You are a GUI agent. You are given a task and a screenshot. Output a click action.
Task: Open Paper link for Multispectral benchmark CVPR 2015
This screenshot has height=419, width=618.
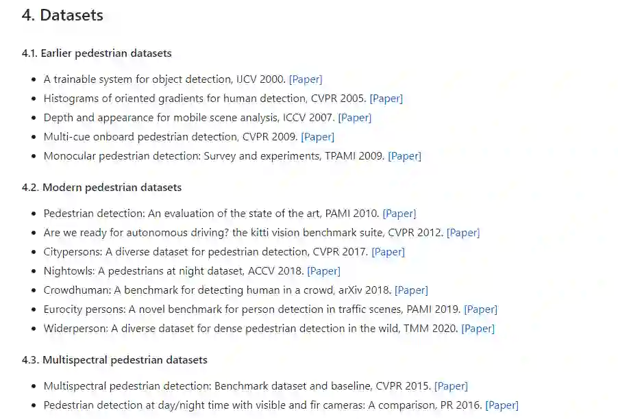click(452, 386)
